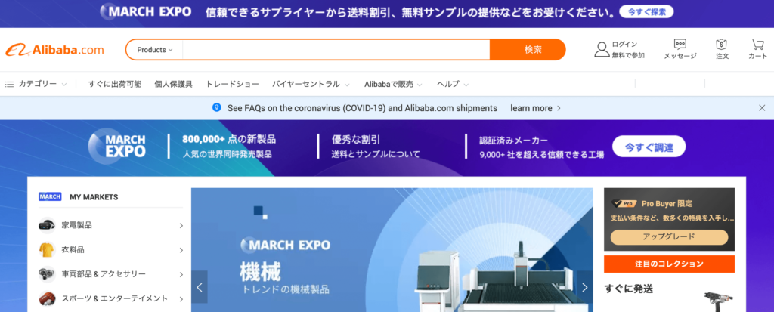
Task: Open the Products search type dropdown
Action: point(154,50)
